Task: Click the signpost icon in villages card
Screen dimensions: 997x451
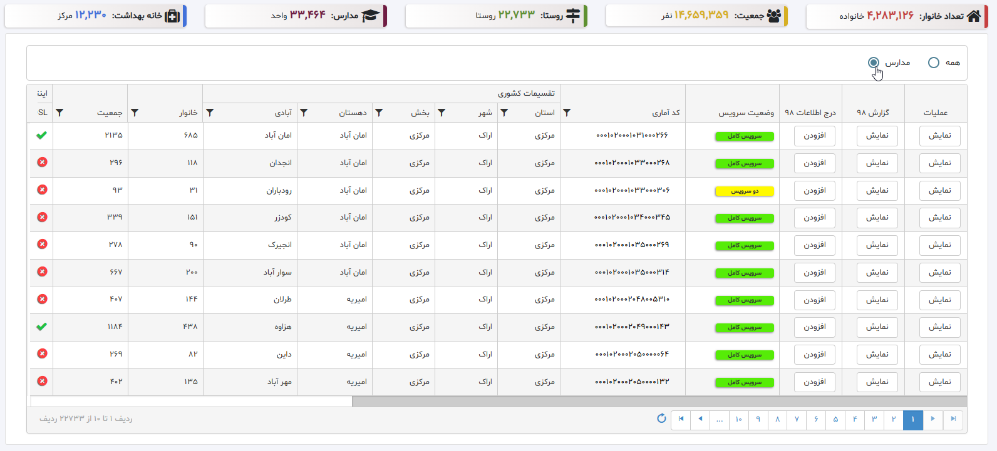Action: click(572, 16)
